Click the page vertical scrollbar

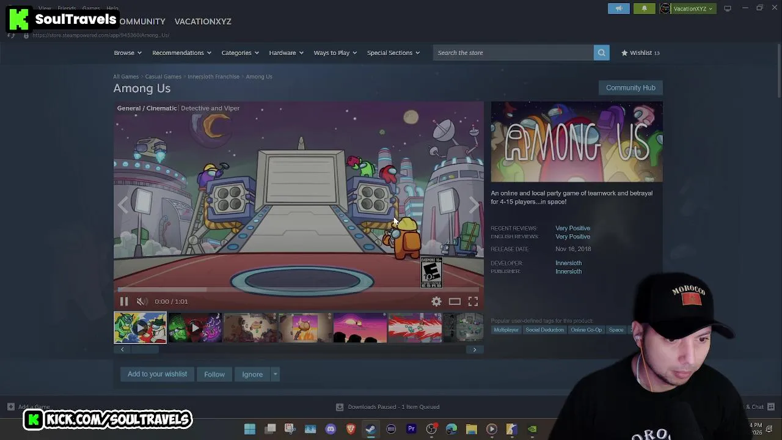(x=778, y=70)
